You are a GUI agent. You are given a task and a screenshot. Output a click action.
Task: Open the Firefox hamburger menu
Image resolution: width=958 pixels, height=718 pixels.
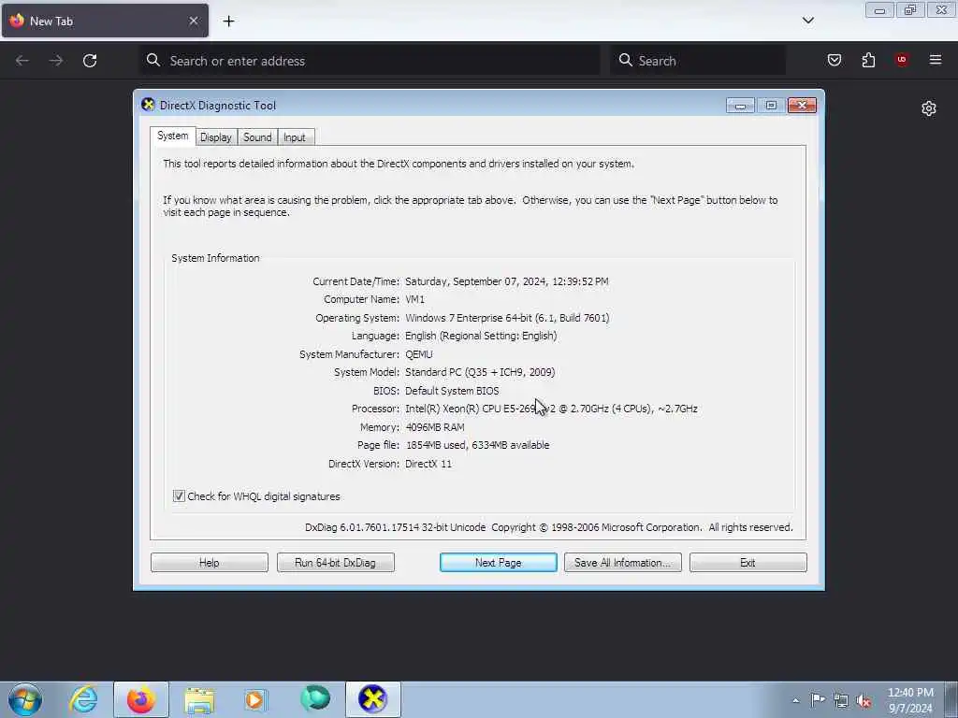(935, 60)
